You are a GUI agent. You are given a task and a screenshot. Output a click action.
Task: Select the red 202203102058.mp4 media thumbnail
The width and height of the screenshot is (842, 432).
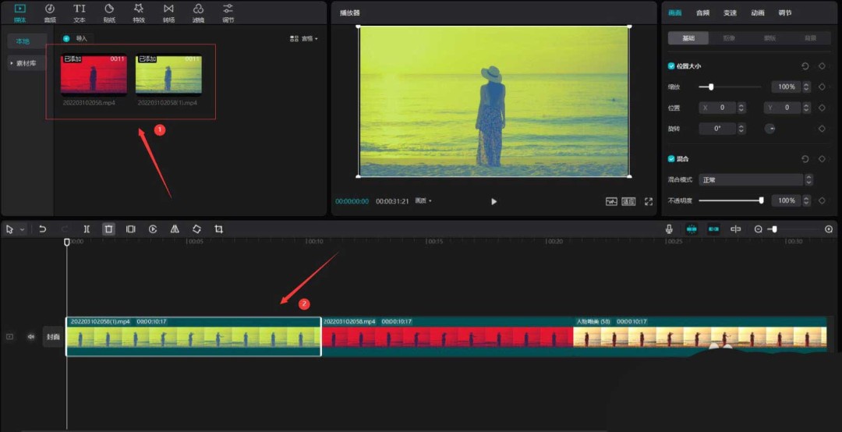(94, 76)
